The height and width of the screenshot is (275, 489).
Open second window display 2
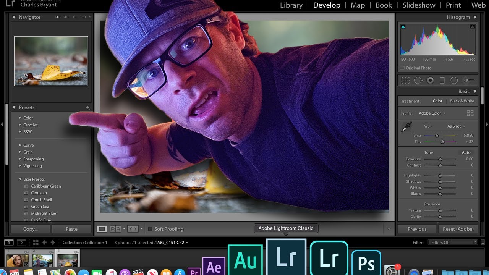(22, 243)
